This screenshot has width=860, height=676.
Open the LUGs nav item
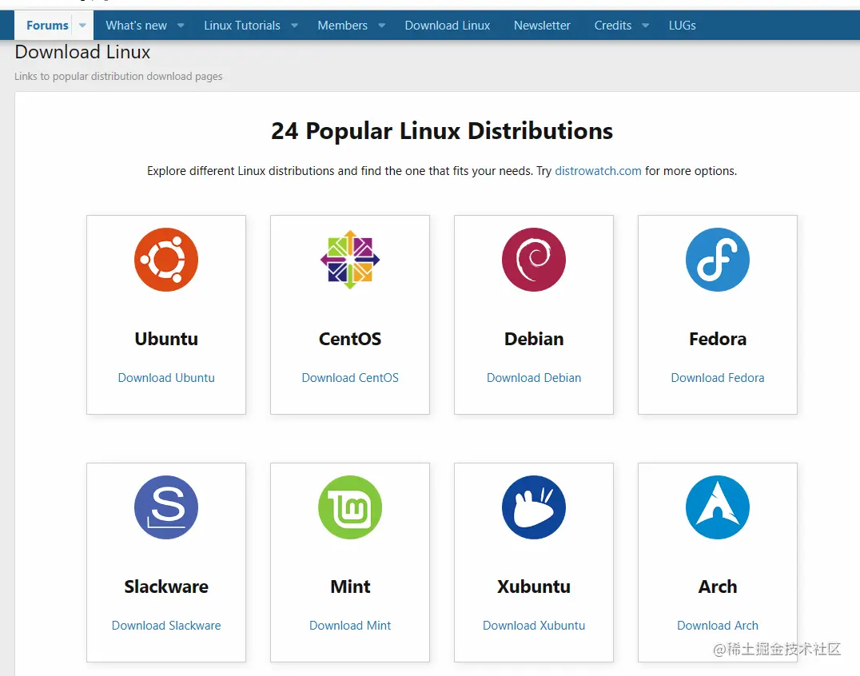point(682,26)
